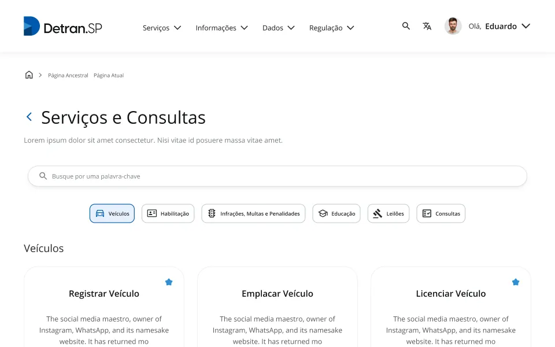Open the Licenciar Veículo card title
Image resolution: width=555 pixels, height=347 pixels.
(x=451, y=294)
